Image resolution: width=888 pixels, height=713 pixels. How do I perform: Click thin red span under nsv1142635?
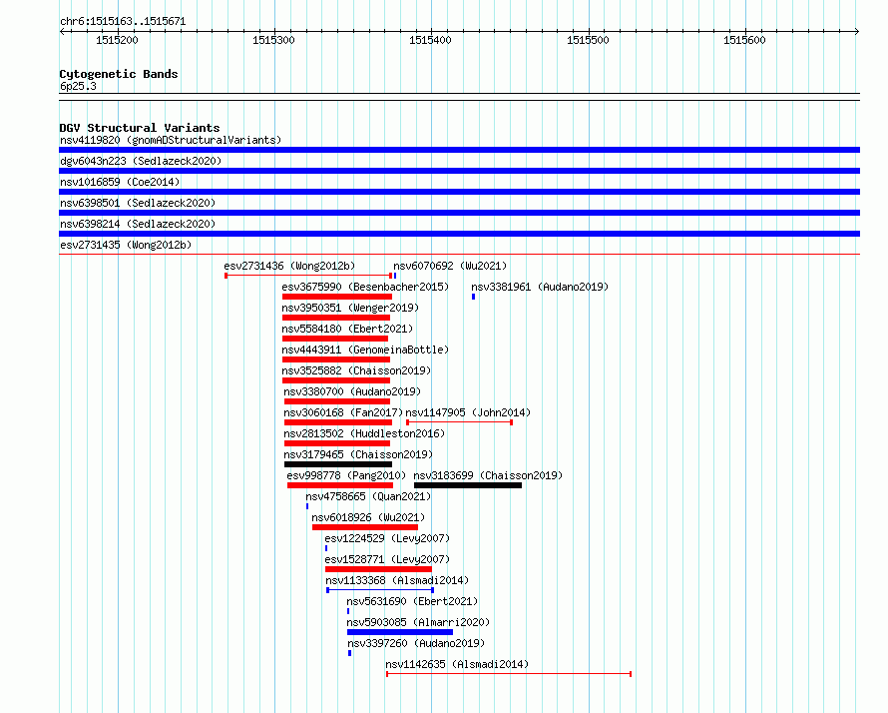click(x=509, y=674)
